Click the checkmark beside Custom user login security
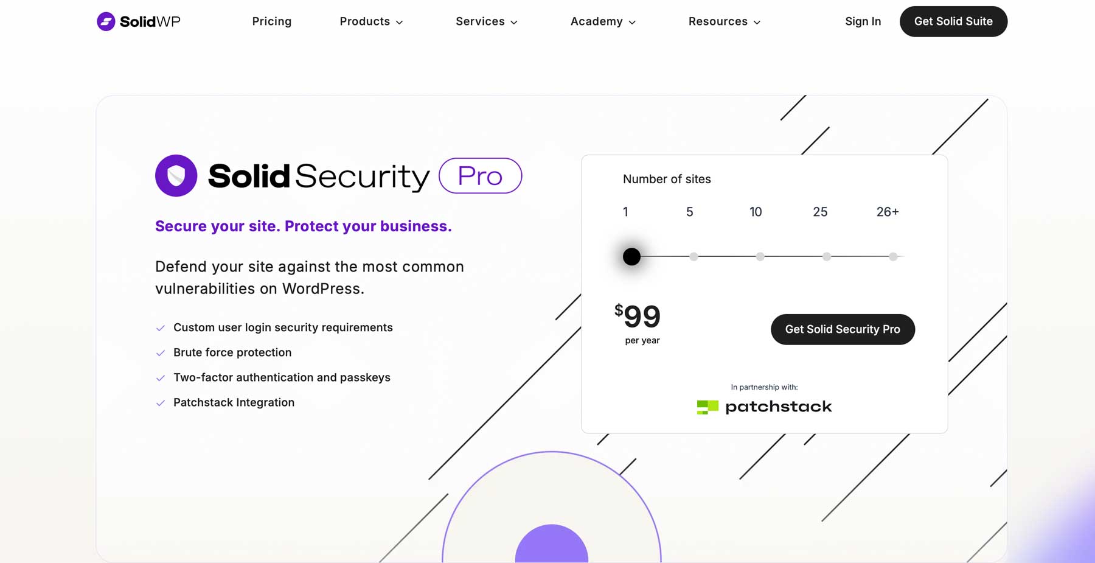The image size is (1095, 563). tap(161, 327)
